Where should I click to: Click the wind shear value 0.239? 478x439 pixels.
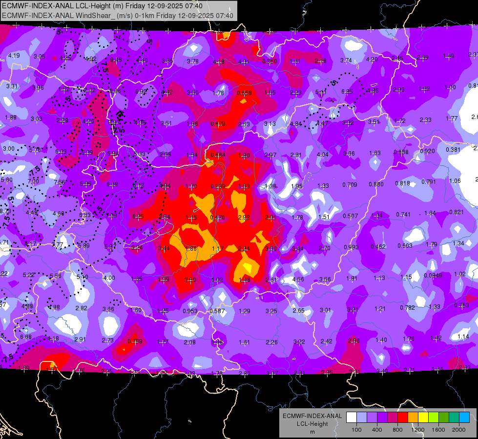tap(218, 186)
